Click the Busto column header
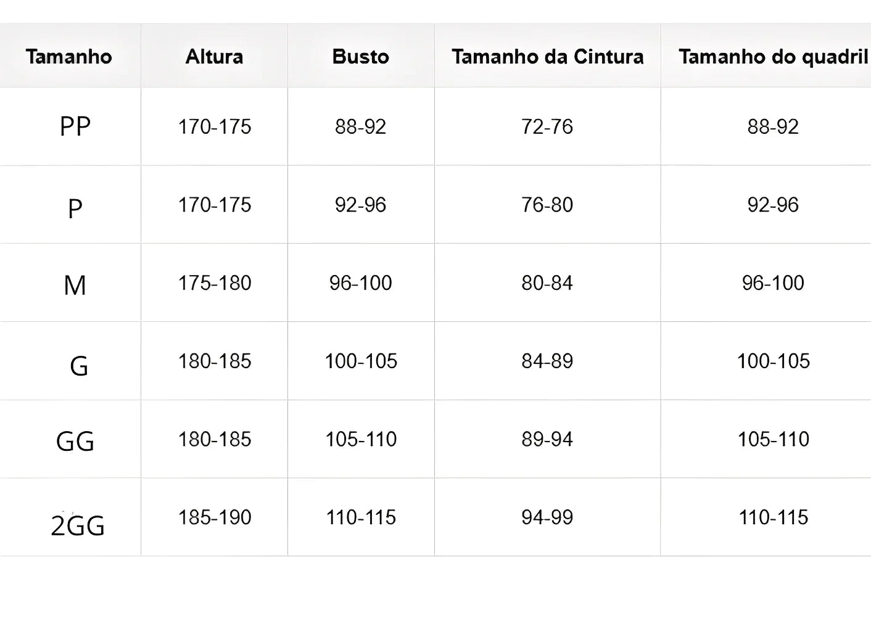Image resolution: width=871 pixels, height=634 pixels. pos(360,57)
